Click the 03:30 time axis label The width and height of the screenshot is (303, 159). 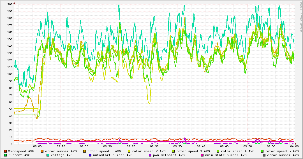(x=154, y=146)
